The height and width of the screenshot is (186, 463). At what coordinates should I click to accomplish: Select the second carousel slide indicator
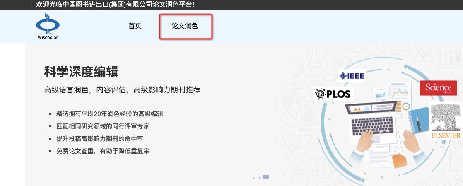[266, 177]
